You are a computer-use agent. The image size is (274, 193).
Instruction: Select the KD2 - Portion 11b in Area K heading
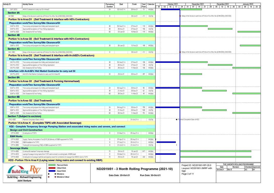click(x=55, y=160)
